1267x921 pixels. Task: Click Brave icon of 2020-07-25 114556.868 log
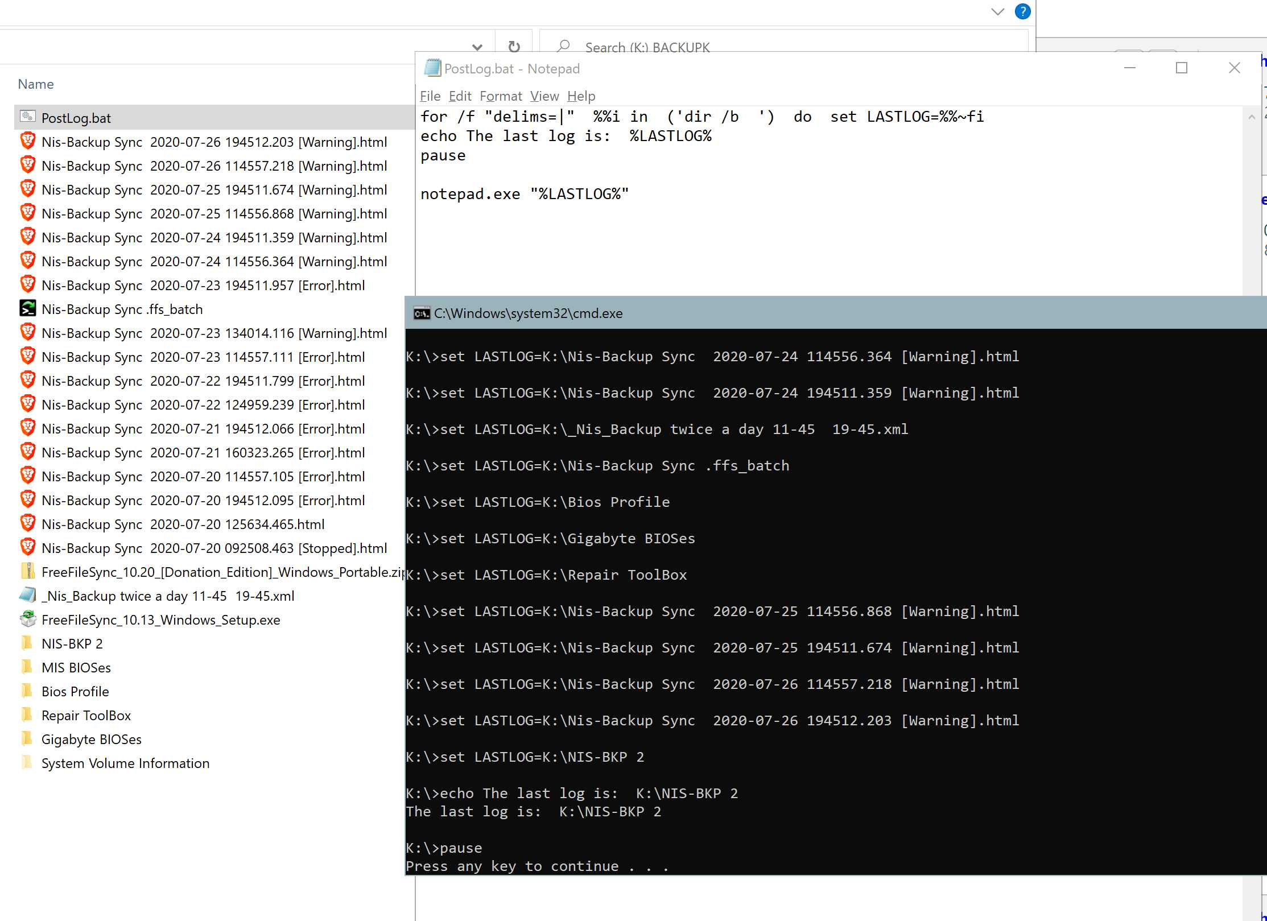pos(27,213)
